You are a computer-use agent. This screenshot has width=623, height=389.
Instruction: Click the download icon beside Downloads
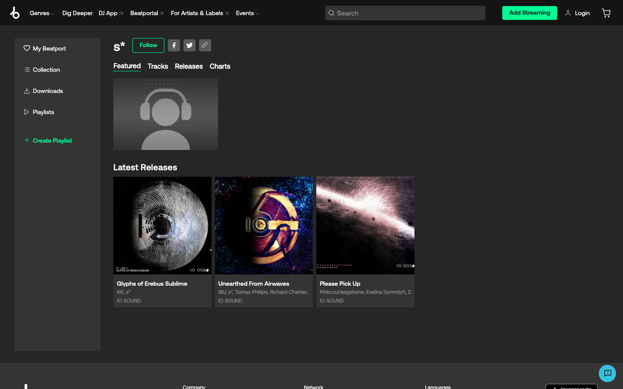point(27,91)
